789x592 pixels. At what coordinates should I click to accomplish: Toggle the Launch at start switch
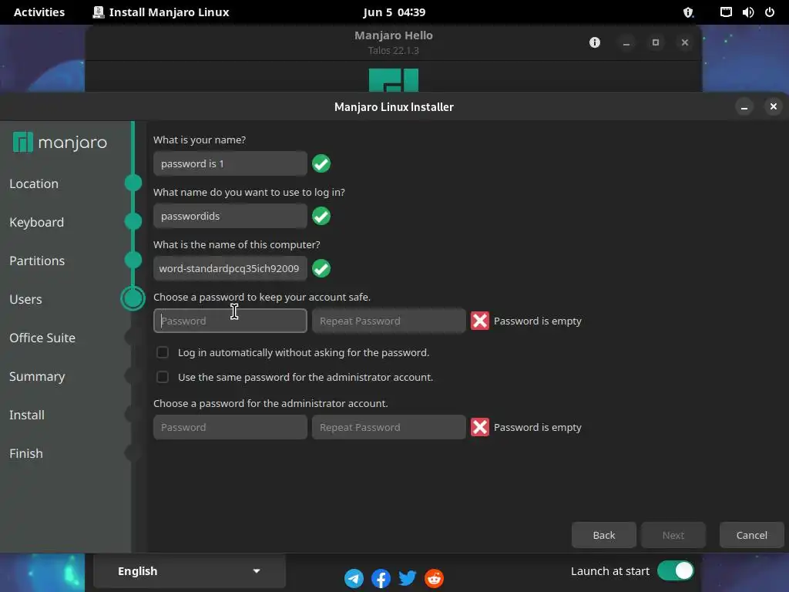click(x=675, y=571)
